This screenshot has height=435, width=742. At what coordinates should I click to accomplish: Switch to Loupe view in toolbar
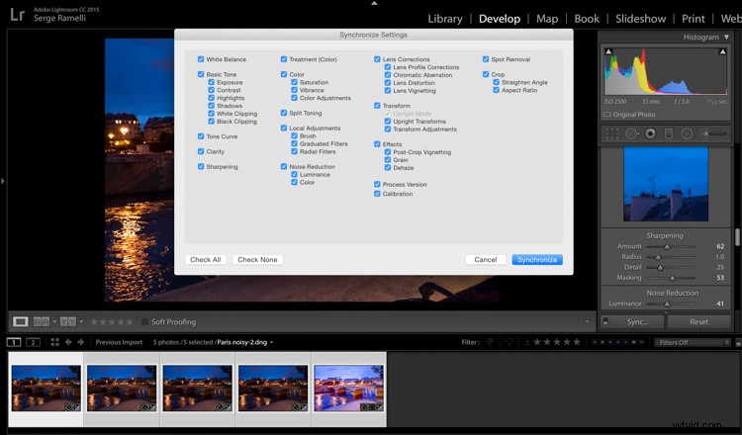pos(20,321)
